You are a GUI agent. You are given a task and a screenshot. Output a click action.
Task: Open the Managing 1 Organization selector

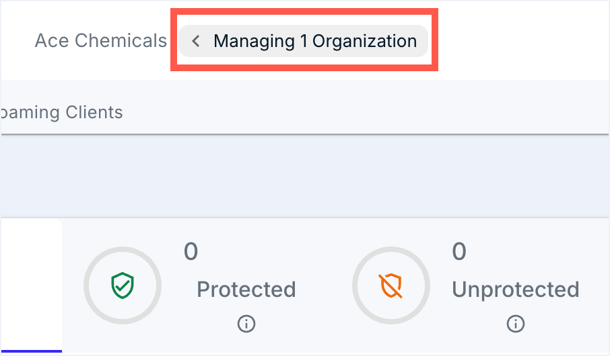coord(315,41)
